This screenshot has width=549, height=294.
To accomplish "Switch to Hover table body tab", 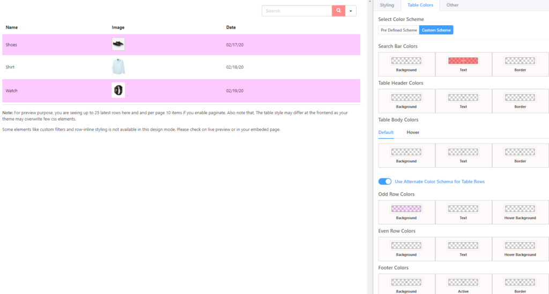I will 413,132.
